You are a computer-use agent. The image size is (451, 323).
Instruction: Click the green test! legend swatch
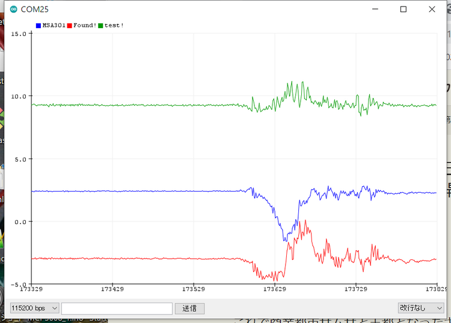[101, 25]
